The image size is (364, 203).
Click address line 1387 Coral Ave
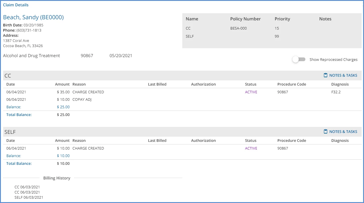coord(16,40)
